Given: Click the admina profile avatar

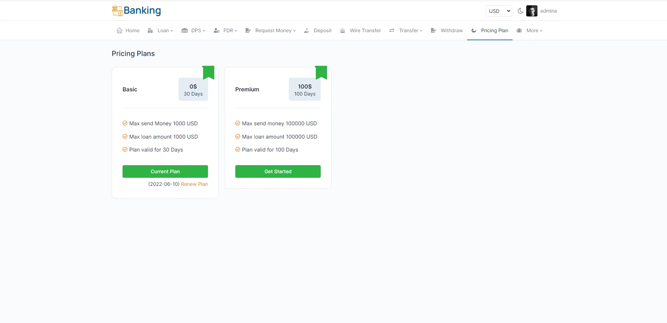Looking at the screenshot, I should (x=531, y=11).
